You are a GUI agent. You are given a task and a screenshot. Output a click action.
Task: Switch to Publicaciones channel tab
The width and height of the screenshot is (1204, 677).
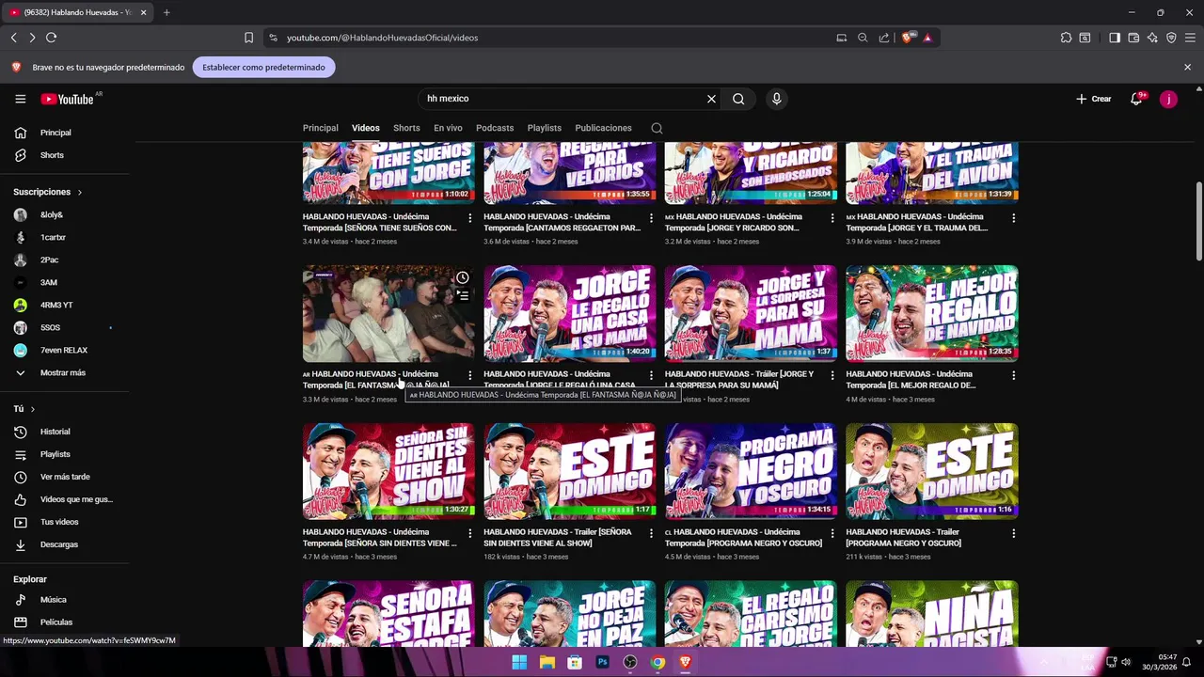pyautogui.click(x=603, y=128)
